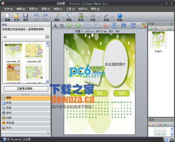Select the 蒙板 sidebar tab

pos(26,113)
